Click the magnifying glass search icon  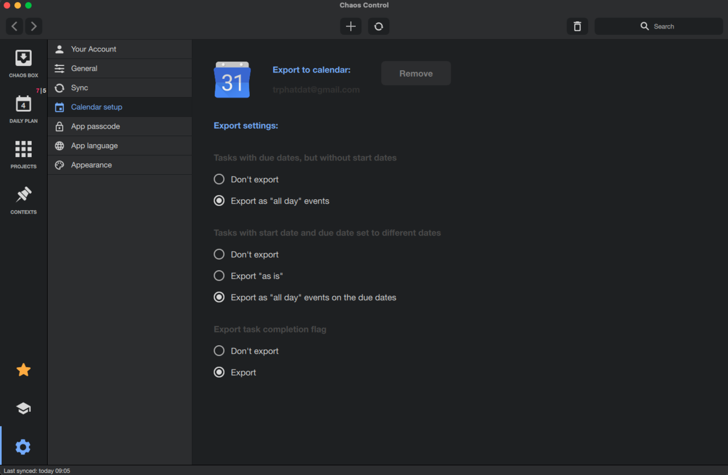[644, 26]
